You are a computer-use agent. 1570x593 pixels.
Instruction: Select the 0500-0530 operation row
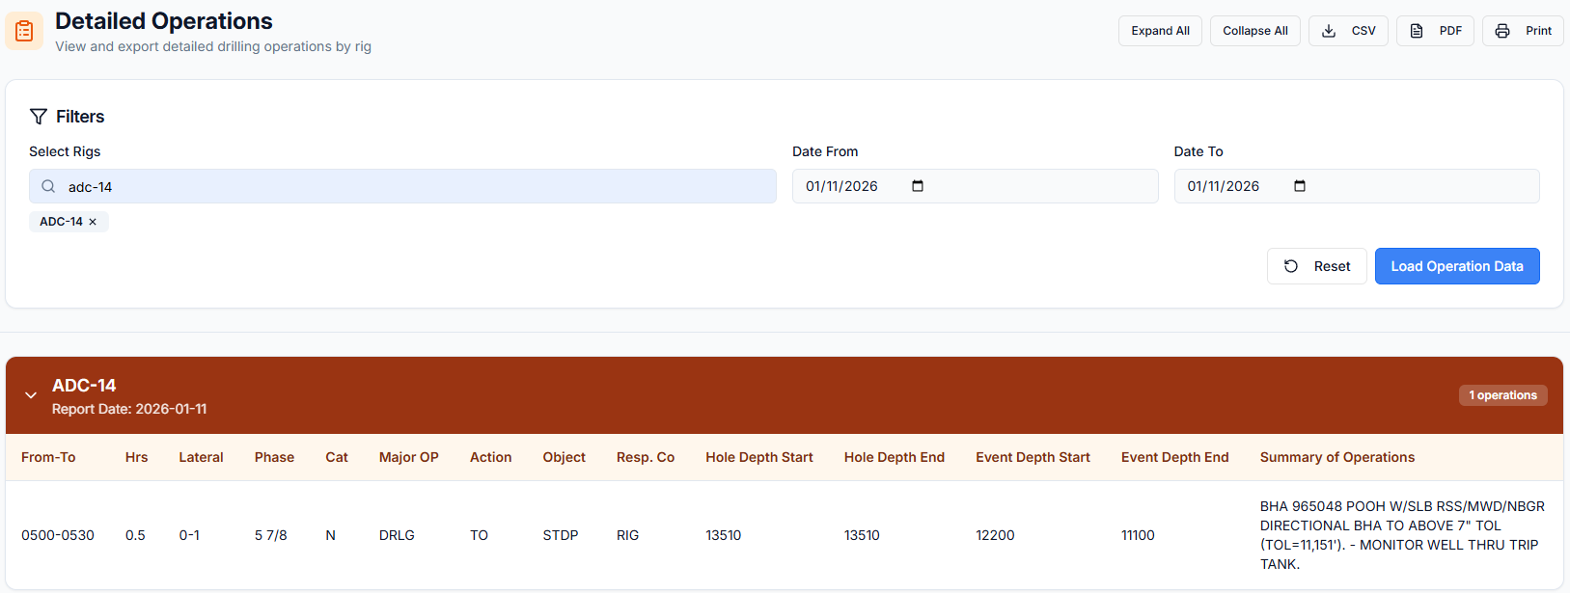pyautogui.click(x=58, y=535)
